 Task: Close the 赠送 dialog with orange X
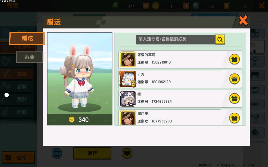[243, 21]
